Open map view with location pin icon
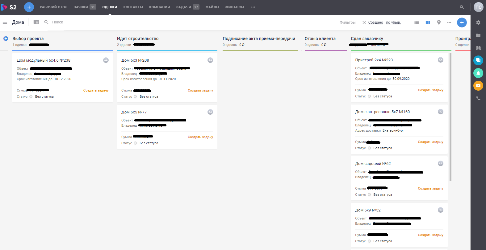 click(x=439, y=23)
